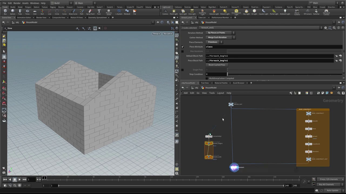Select the Font shelf tool

(99, 12)
